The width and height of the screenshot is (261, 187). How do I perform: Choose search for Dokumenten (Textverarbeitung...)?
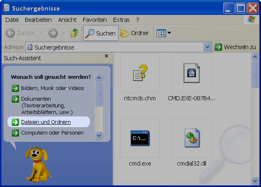[47, 106]
